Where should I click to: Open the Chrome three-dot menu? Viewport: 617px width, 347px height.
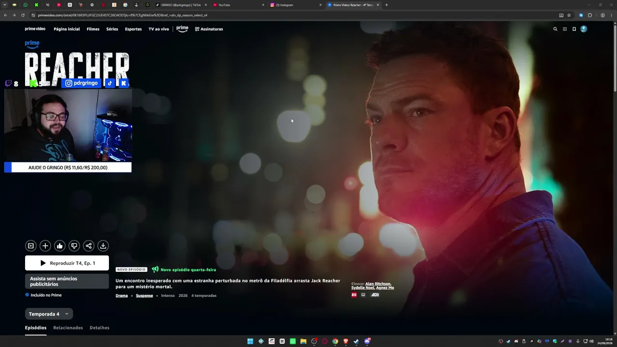point(612,15)
